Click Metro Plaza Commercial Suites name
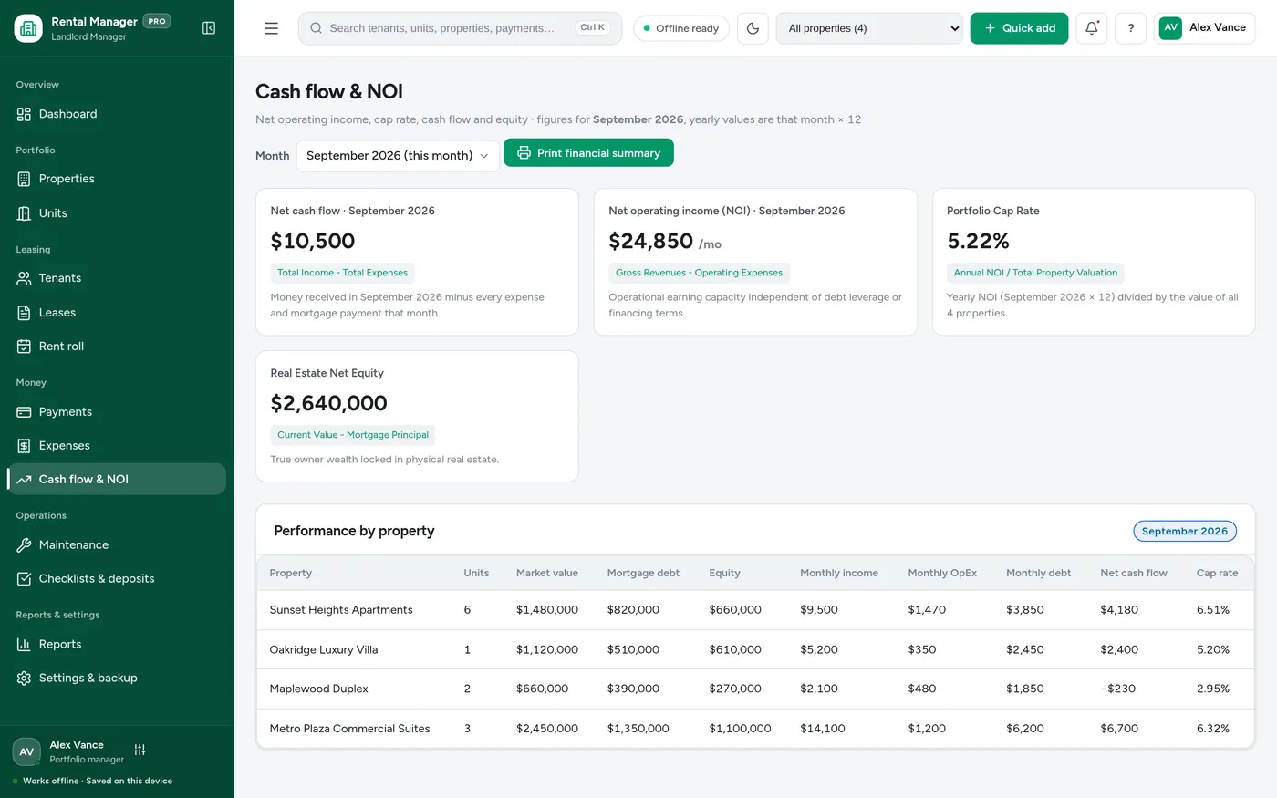The image size is (1277, 798). pyautogui.click(x=350, y=729)
